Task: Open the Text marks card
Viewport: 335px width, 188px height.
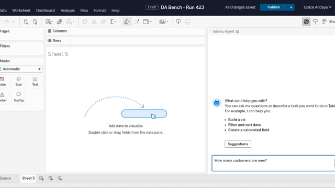Action: point(35,81)
